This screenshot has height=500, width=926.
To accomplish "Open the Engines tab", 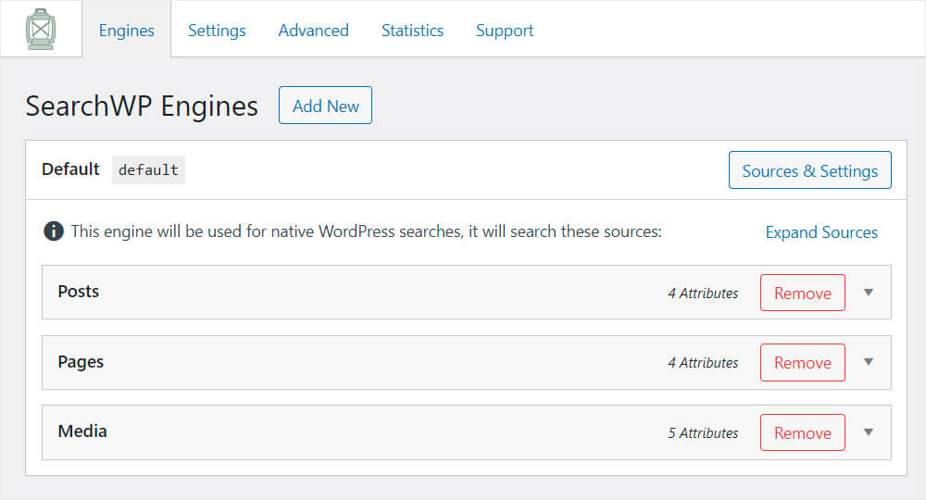I will pyautogui.click(x=126, y=31).
